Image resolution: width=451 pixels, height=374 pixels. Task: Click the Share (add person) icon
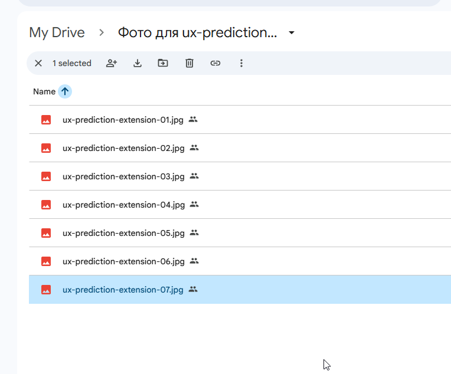112,63
